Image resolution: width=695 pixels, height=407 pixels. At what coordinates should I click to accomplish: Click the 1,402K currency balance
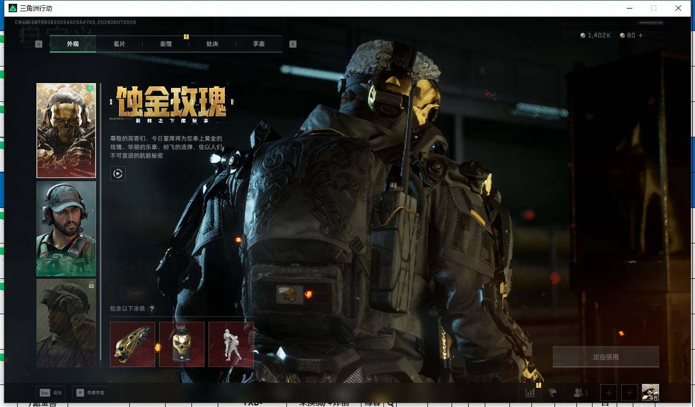point(599,35)
